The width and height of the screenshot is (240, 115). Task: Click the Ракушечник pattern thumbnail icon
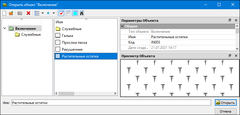[57, 49]
